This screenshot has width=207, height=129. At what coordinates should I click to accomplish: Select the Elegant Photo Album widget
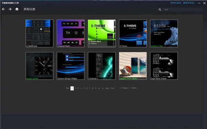pyautogui.click(x=133, y=66)
